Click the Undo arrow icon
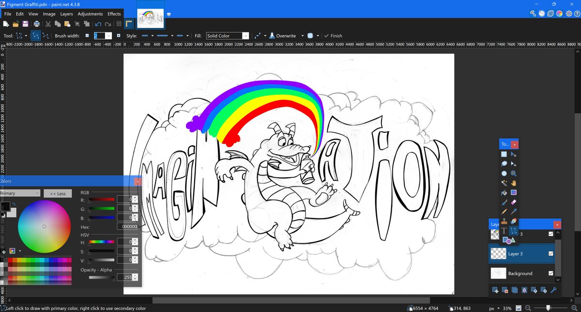 (98, 24)
